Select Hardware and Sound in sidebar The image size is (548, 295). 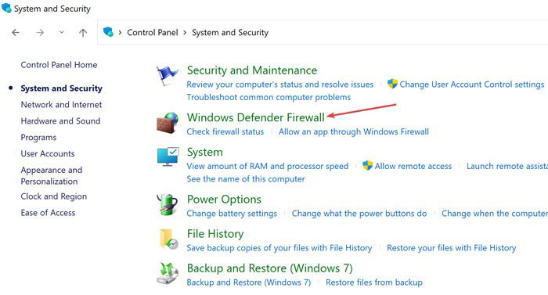[60, 121]
